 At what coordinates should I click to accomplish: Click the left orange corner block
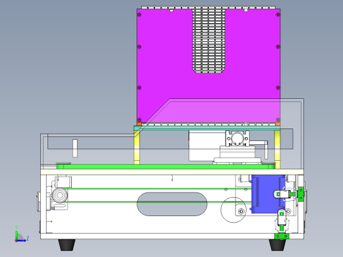pyautogui.click(x=139, y=124)
